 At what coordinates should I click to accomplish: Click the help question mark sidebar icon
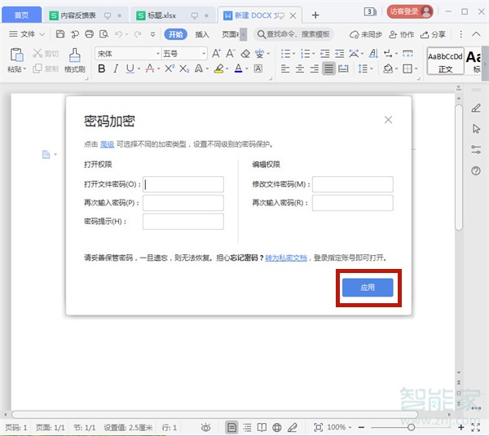476,170
